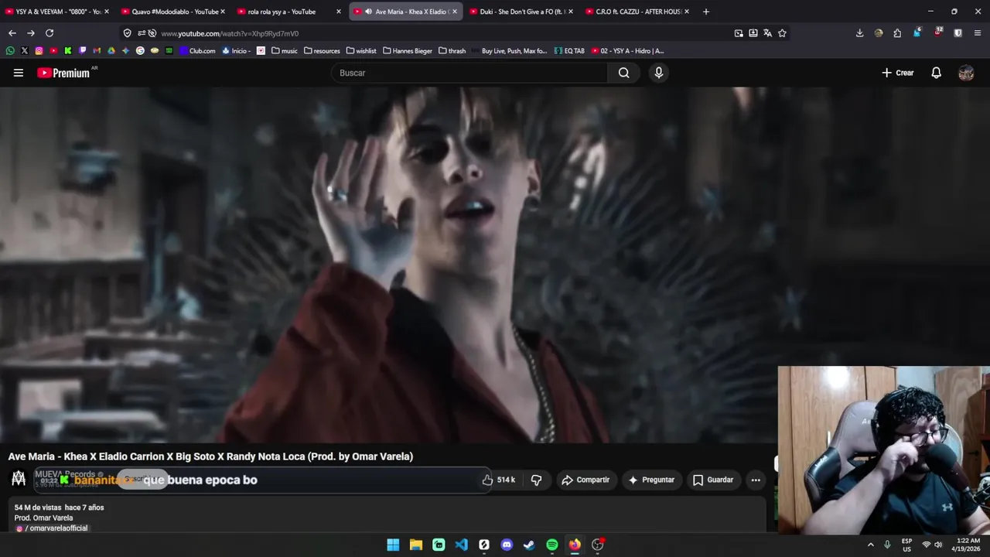Show hidden system tray icons chevron

870,545
